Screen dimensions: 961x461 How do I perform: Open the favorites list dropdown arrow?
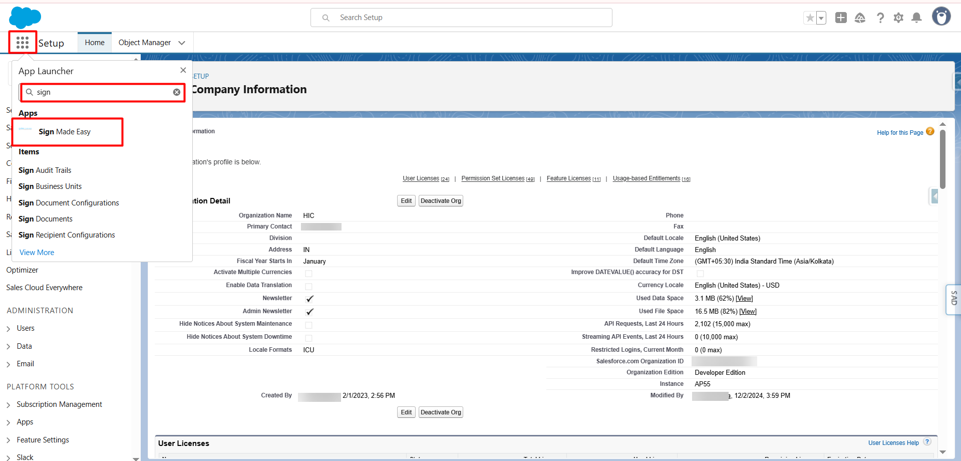821,18
